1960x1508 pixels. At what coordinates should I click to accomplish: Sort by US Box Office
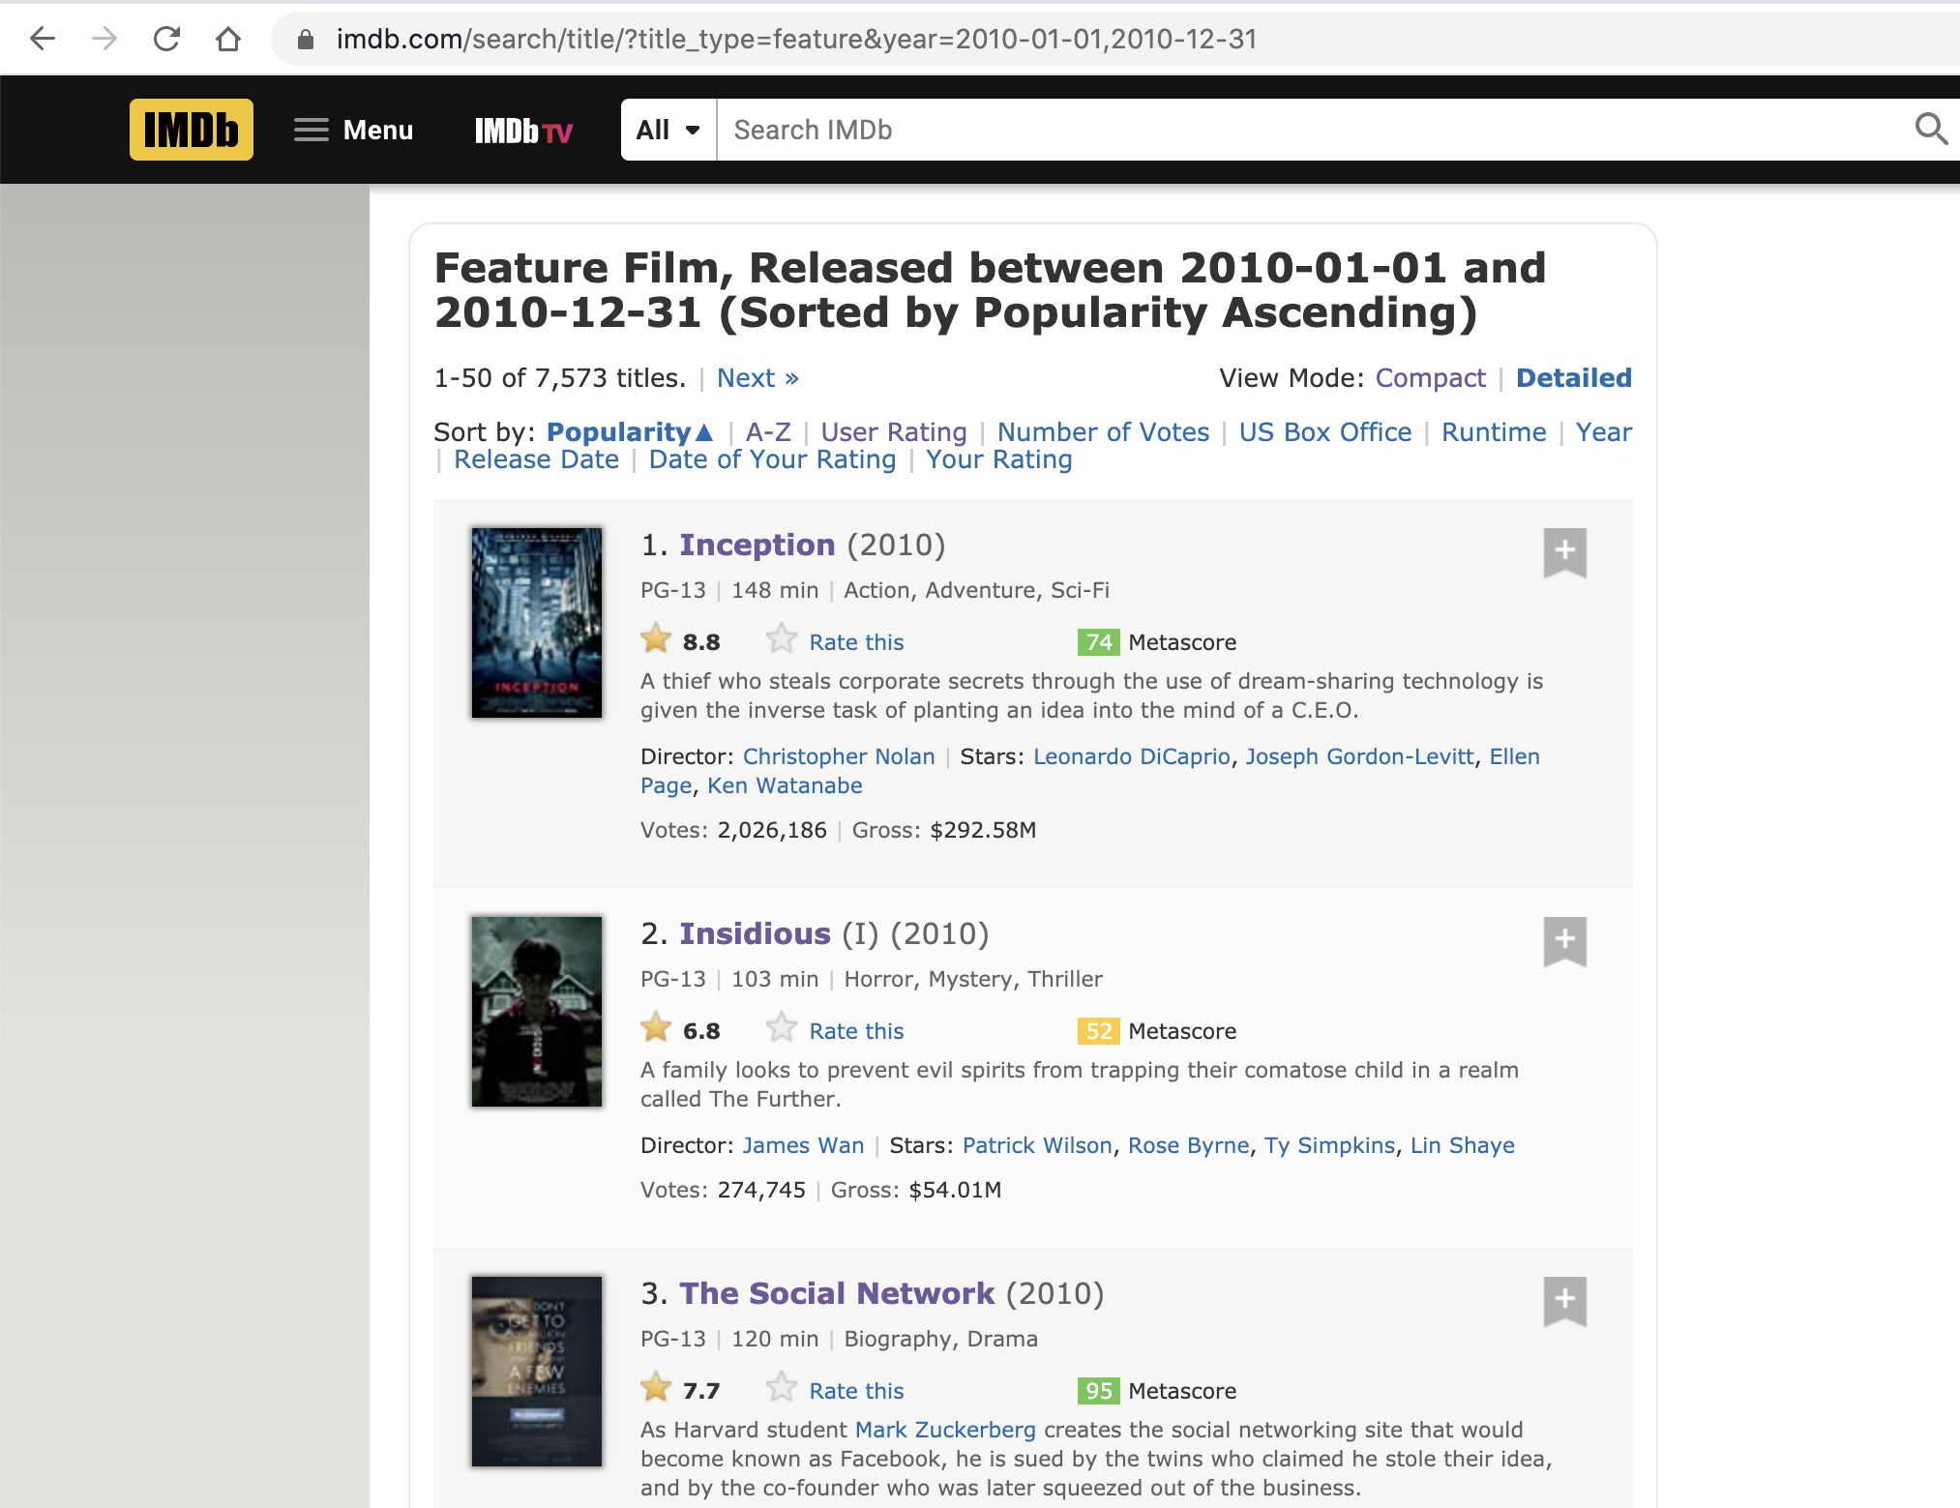pos(1324,432)
